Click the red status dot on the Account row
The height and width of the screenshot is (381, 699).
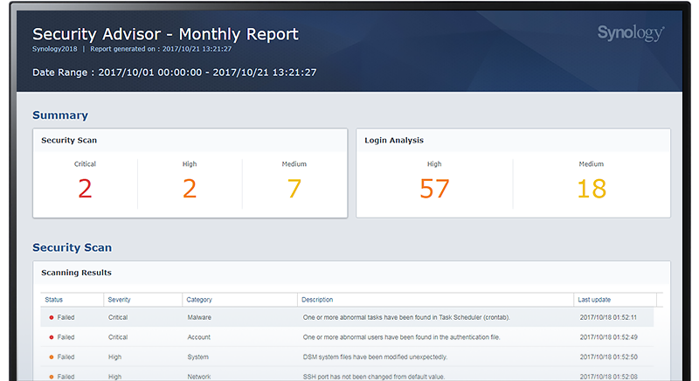52,337
